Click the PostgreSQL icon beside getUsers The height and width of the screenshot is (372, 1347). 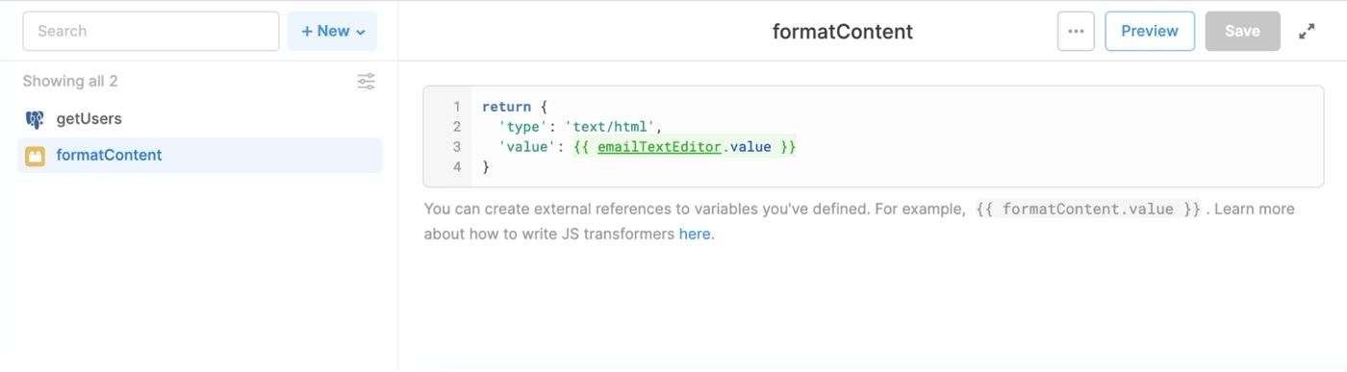tap(36, 119)
